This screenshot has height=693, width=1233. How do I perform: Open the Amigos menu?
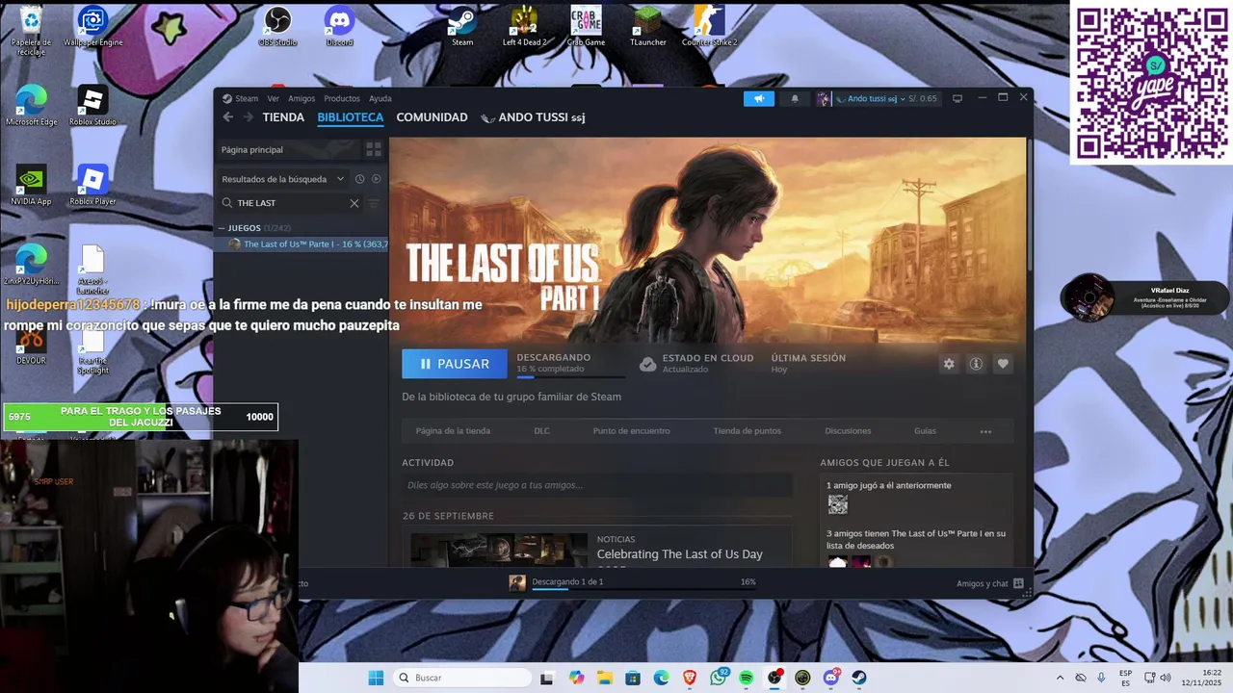point(302,98)
